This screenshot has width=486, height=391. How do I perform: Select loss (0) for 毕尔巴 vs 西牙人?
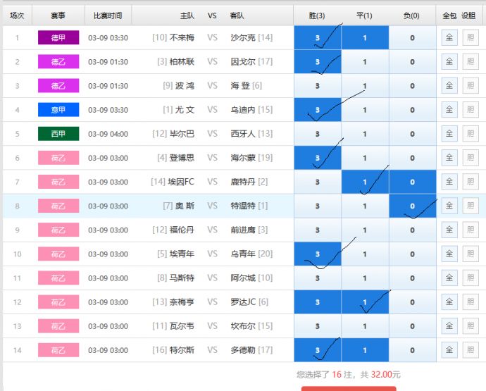(413, 134)
